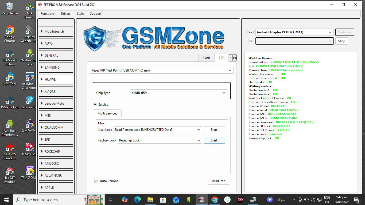The image size is (365, 205).
Task: Switch to the FRP tab
Action: [x=222, y=58]
